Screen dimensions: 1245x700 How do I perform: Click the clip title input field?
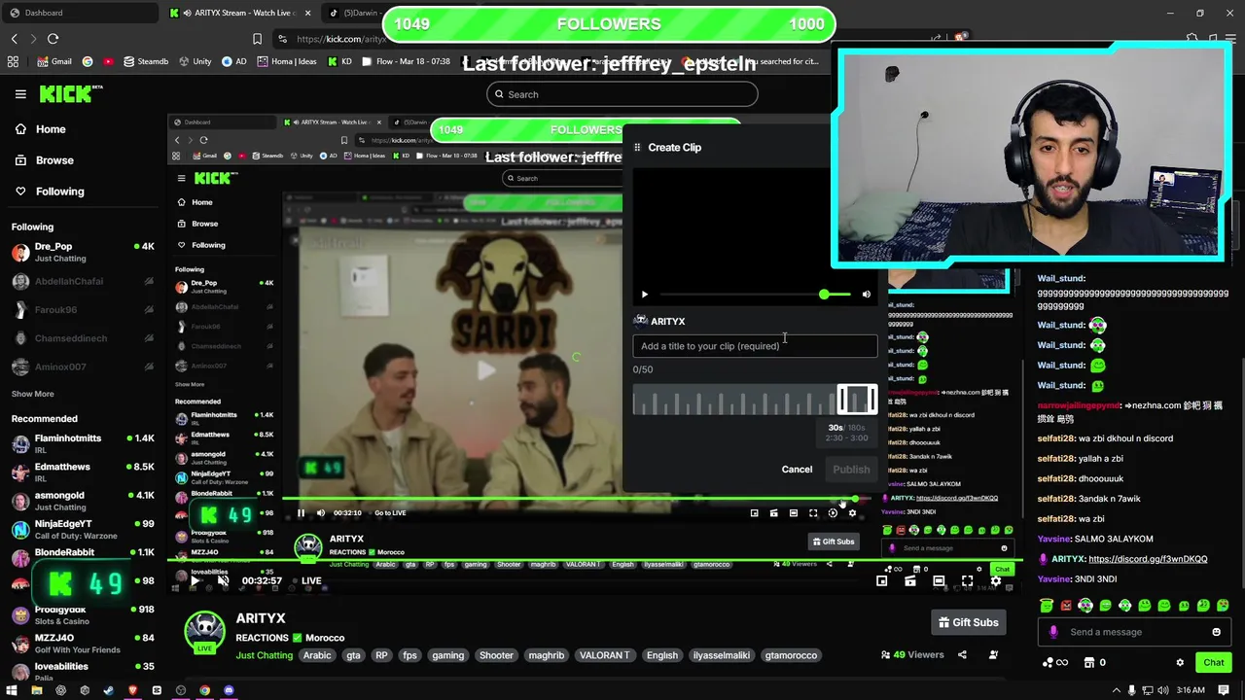pyautogui.click(x=755, y=346)
